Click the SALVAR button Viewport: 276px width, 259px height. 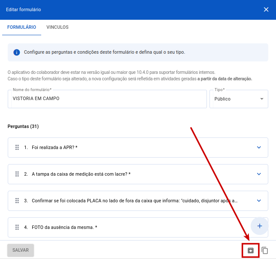[21, 250]
